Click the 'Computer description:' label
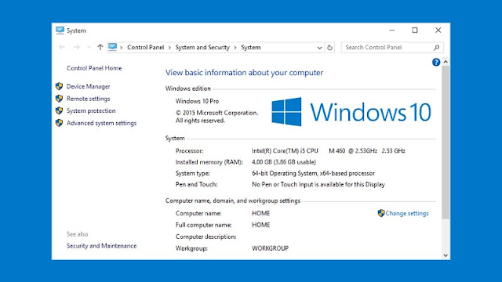Image resolution: width=502 pixels, height=282 pixels. (x=206, y=237)
